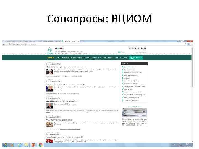Open the ГЛАВНАЯ menu item
This screenshot has height=149, width=199.
(51, 58)
